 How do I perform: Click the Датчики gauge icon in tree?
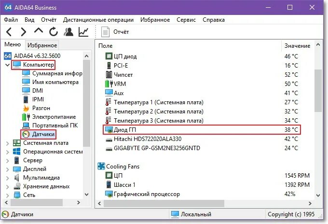[x=26, y=134]
